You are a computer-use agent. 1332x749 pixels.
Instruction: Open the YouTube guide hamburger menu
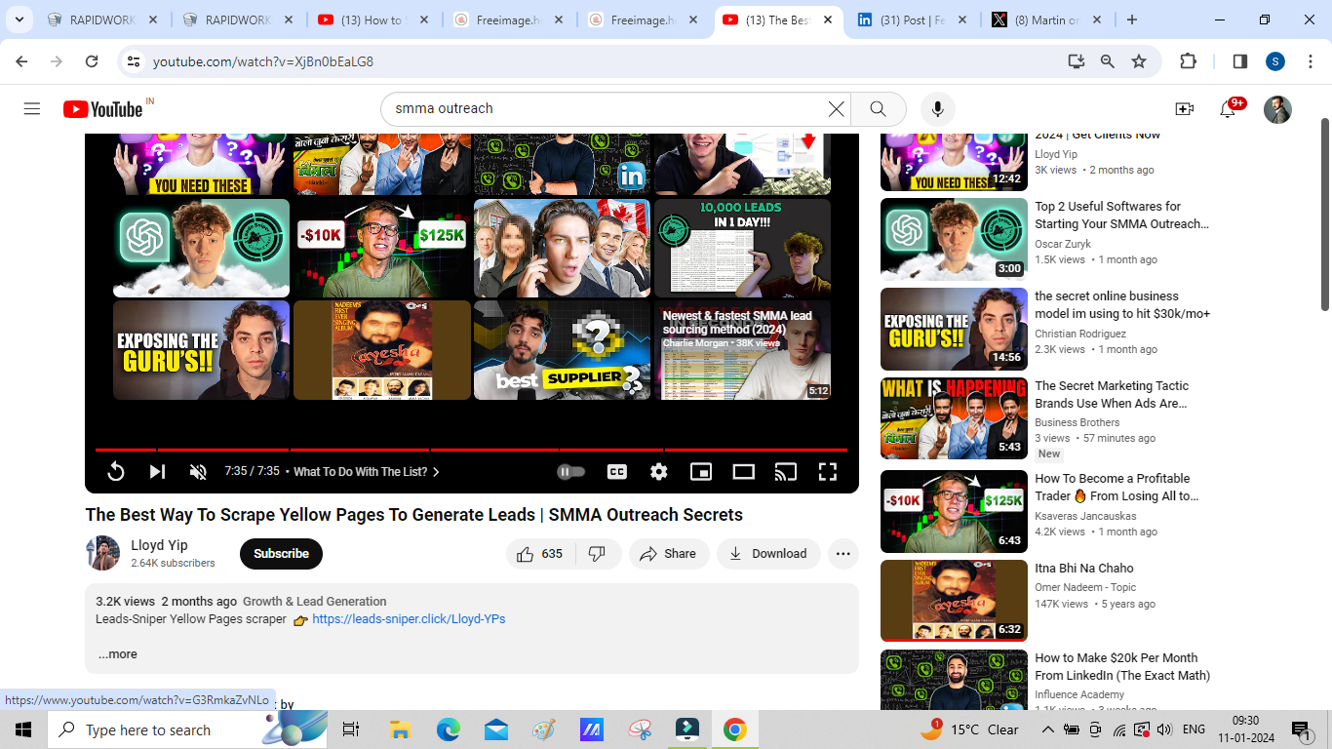coord(32,109)
